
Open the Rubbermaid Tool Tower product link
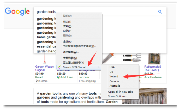click(x=153, y=68)
